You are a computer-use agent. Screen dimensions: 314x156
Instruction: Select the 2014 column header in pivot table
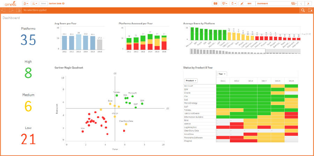tap(264, 81)
